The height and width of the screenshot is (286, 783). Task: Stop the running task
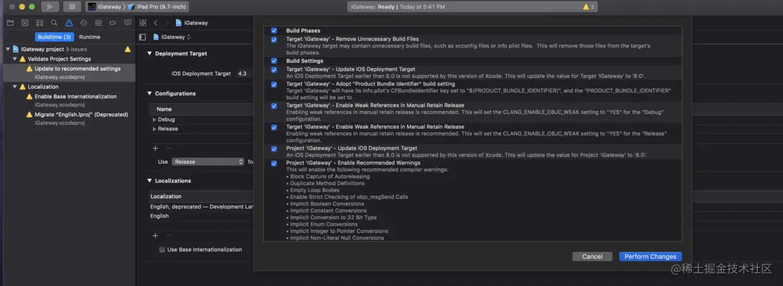click(71, 7)
